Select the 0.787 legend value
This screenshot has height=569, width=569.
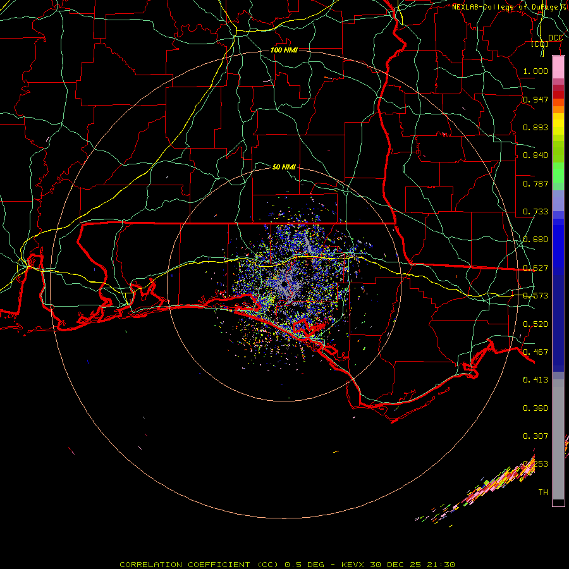click(x=535, y=183)
